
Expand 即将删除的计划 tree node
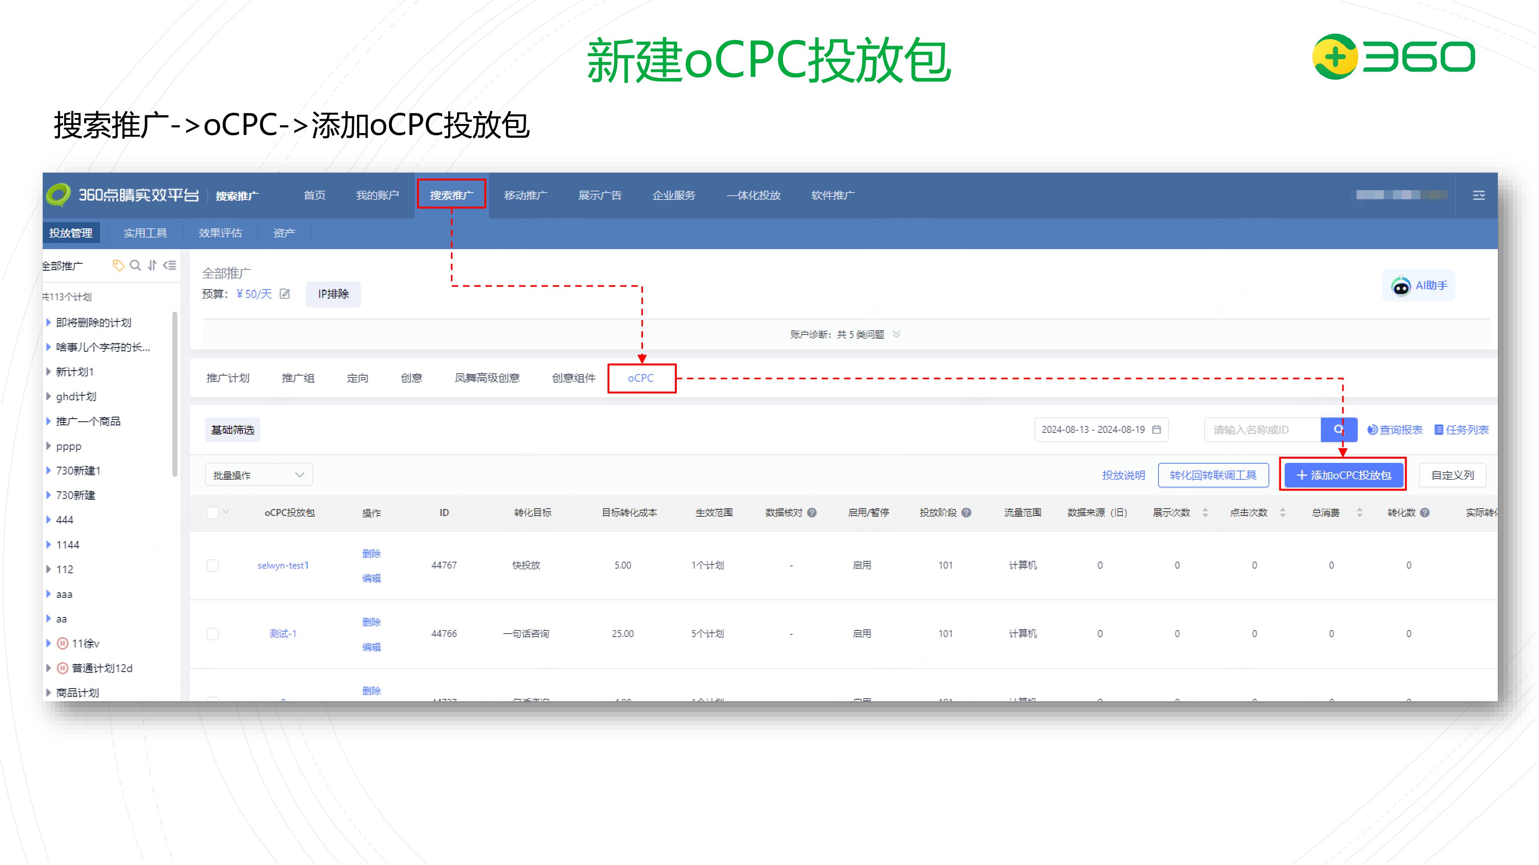coord(48,323)
